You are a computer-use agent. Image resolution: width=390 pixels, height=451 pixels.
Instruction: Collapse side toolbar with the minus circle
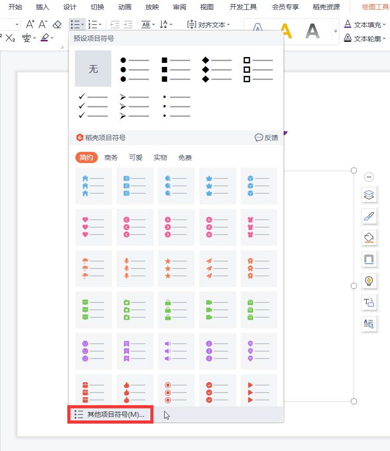(x=369, y=177)
